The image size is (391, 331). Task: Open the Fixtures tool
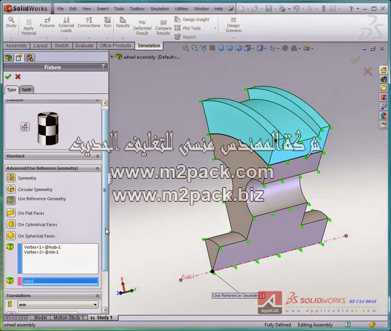(x=47, y=22)
